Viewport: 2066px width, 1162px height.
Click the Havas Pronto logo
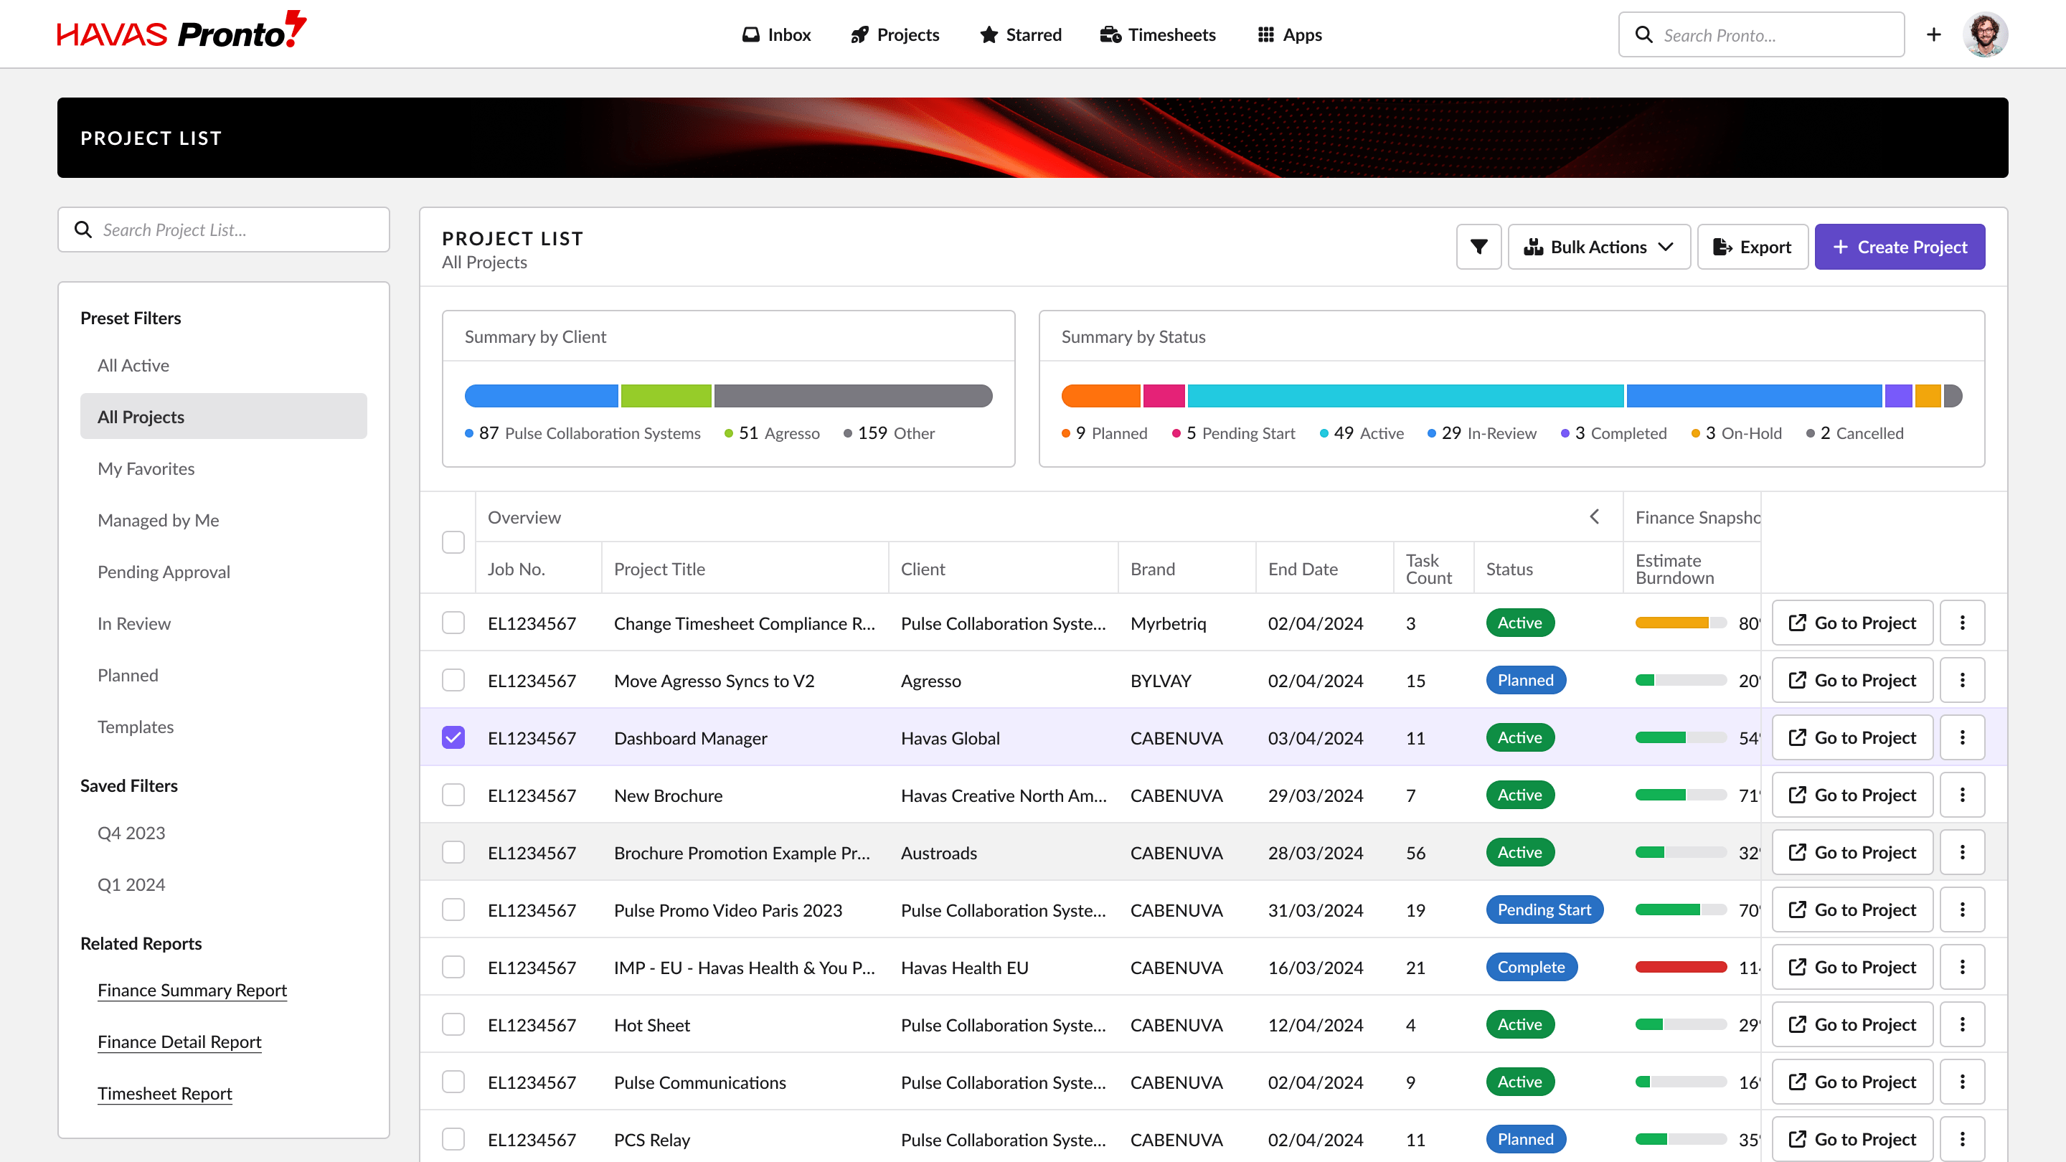click(x=181, y=32)
